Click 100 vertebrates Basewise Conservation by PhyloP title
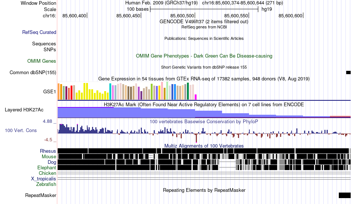This screenshot has width=351, height=204. (204, 121)
